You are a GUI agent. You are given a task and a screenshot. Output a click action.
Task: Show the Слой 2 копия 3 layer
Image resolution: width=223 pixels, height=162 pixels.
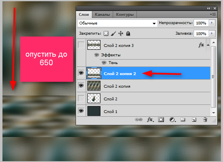point(81,45)
